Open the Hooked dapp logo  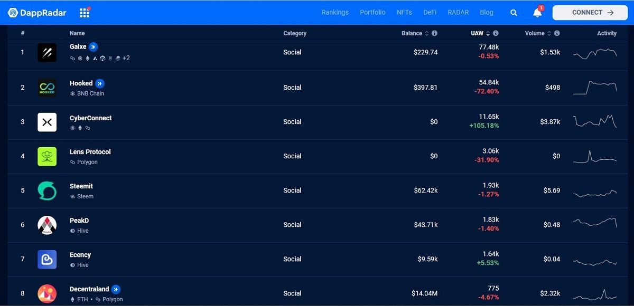[x=47, y=88]
